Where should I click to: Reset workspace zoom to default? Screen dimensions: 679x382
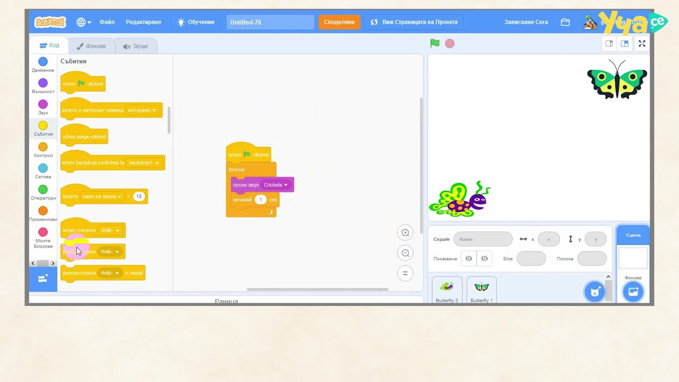click(x=405, y=273)
